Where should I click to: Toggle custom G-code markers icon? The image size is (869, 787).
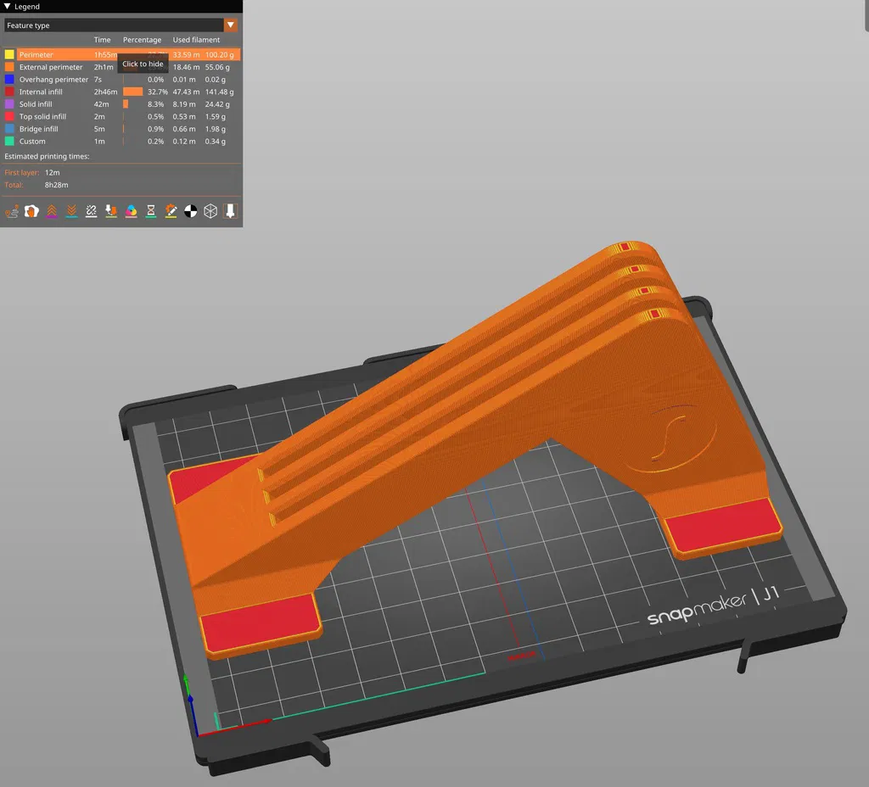pos(171,211)
